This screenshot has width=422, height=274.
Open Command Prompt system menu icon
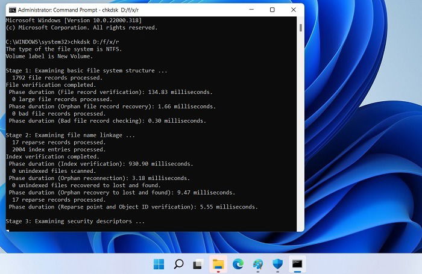coord(13,10)
